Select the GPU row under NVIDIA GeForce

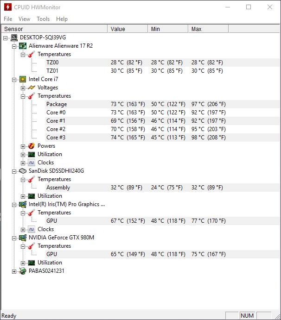click(x=163, y=254)
